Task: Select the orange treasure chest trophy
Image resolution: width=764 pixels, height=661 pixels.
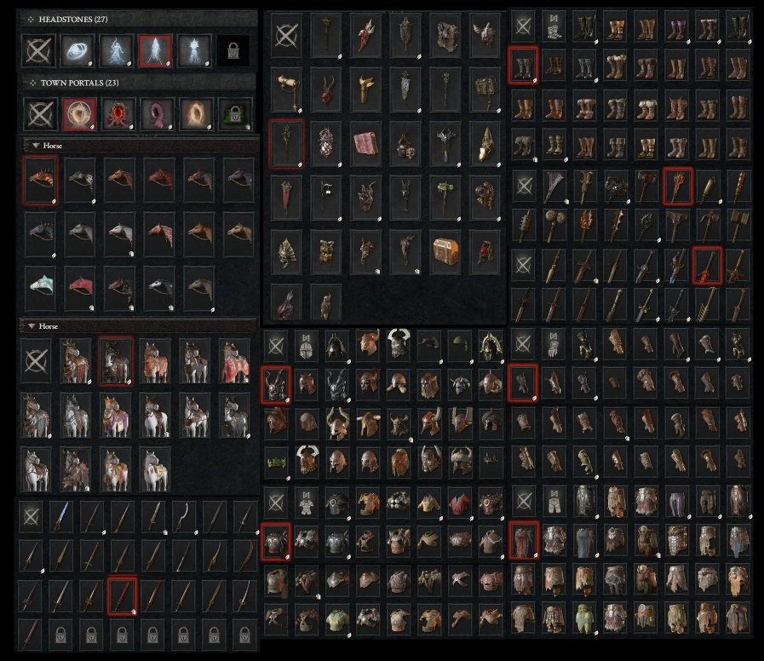Action: pyautogui.click(x=445, y=251)
